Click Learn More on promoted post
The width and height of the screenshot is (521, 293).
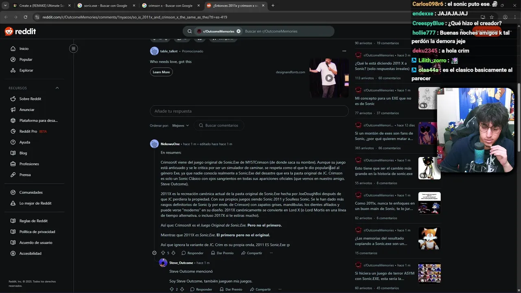coord(161,72)
